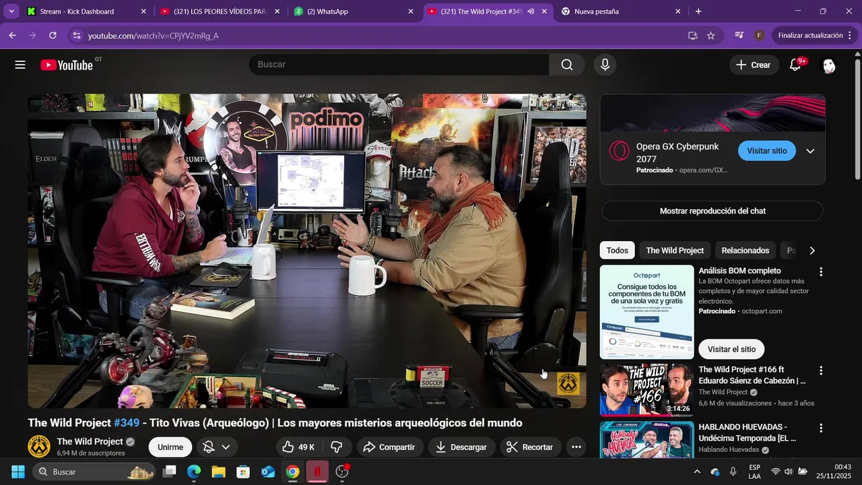Open options for Hablando Huevadas video
Image resolution: width=862 pixels, height=485 pixels.
(820, 428)
